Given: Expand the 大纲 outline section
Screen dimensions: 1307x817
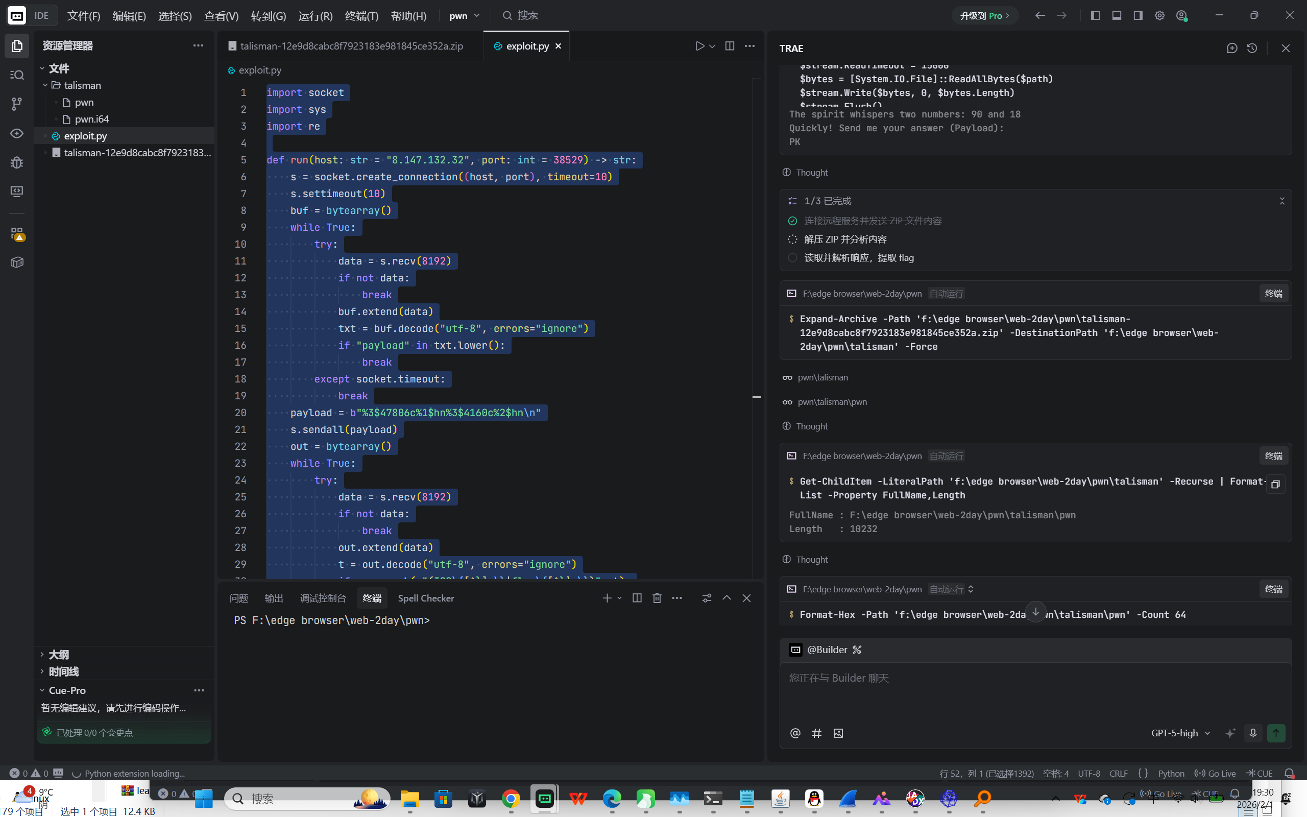Looking at the screenshot, I should click(x=58, y=654).
